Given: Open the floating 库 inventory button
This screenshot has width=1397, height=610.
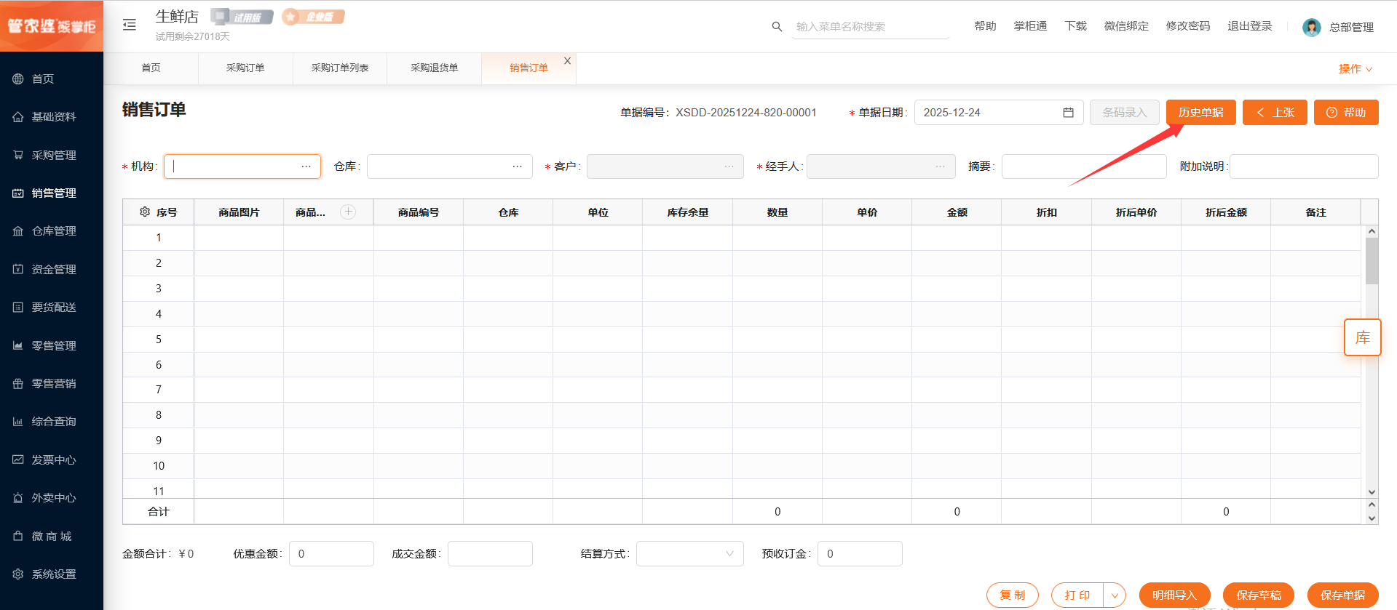Looking at the screenshot, I should 1362,337.
